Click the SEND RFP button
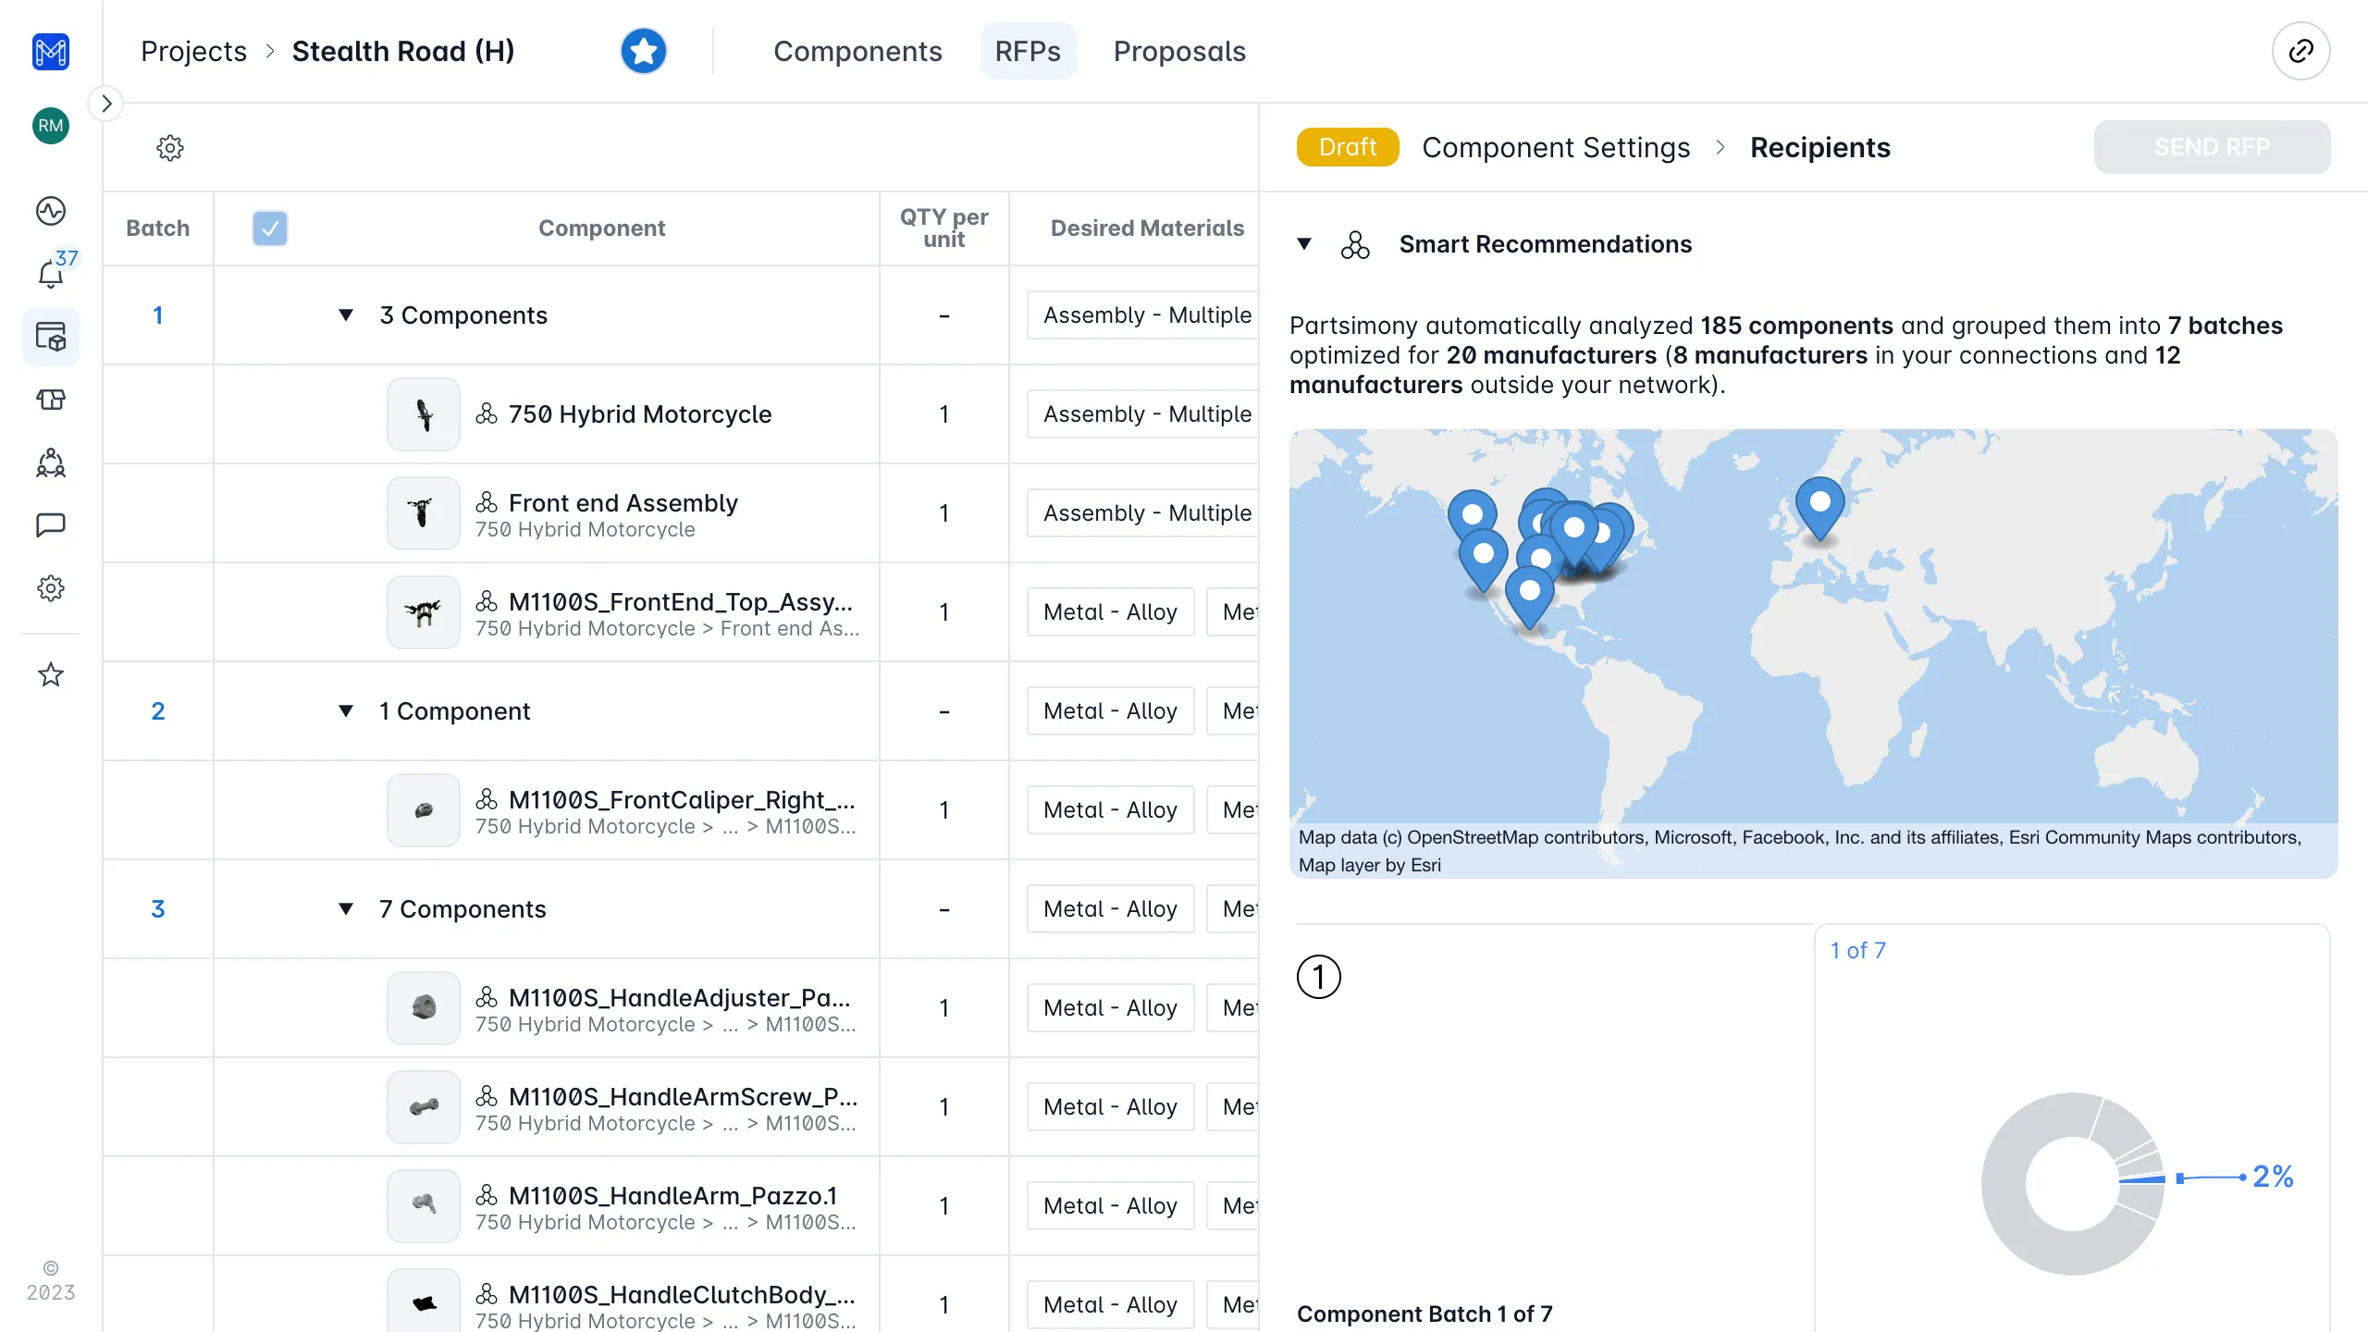This screenshot has width=2368, height=1332. coord(2213,146)
